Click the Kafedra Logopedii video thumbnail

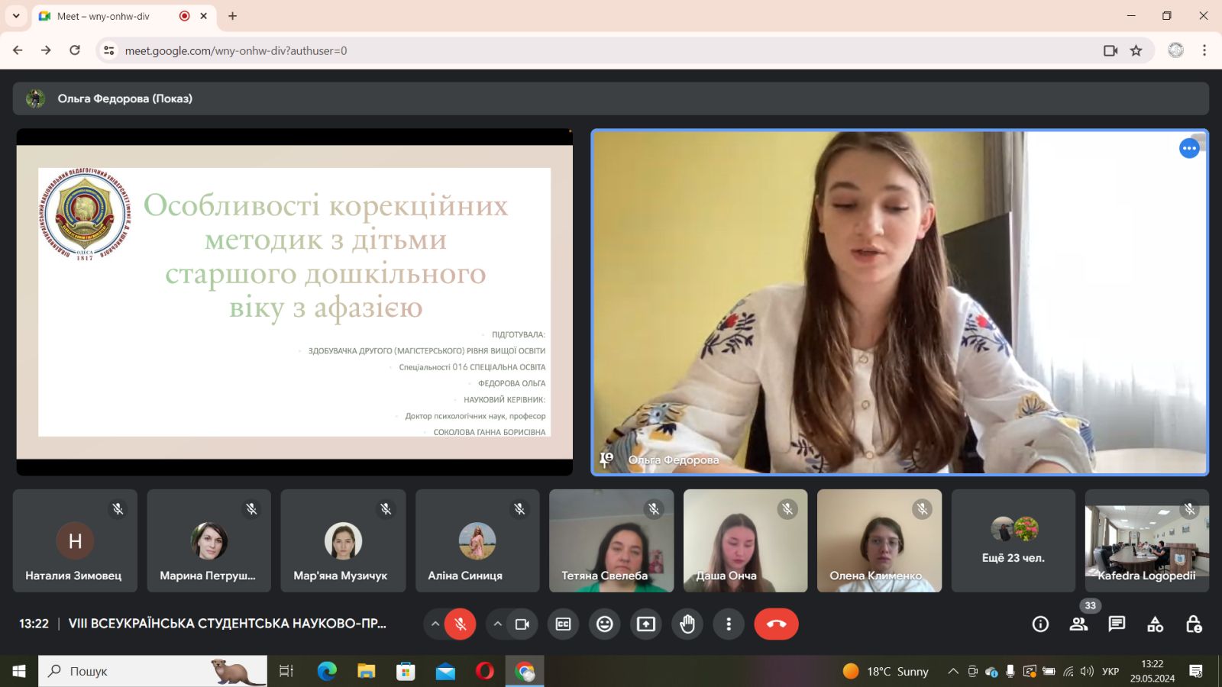(1146, 541)
